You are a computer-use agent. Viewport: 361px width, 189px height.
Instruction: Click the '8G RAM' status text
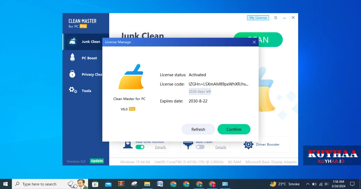pos(234,162)
